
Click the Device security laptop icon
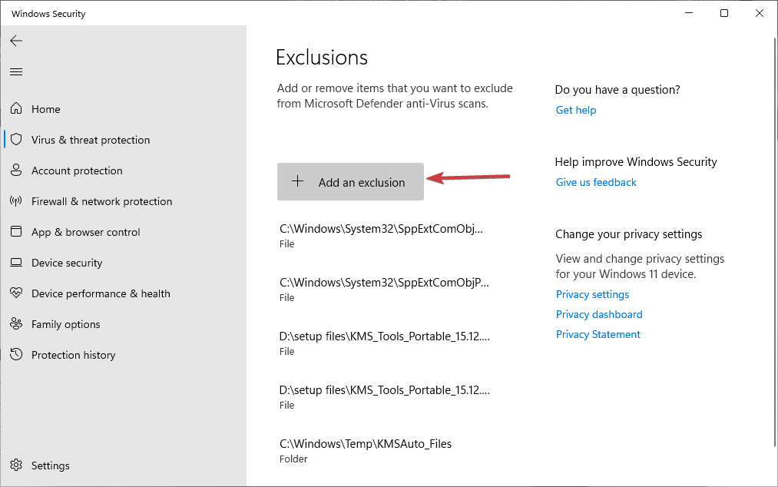point(16,262)
